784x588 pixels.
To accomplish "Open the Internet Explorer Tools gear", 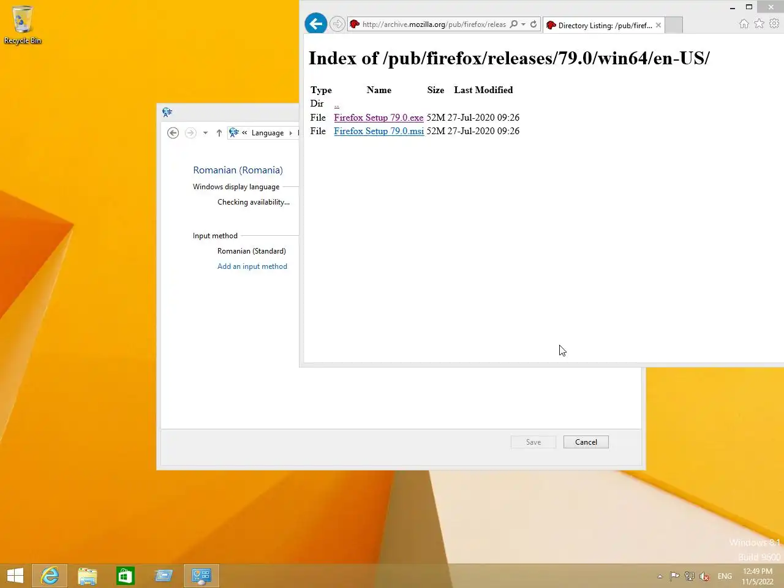I will [774, 23].
